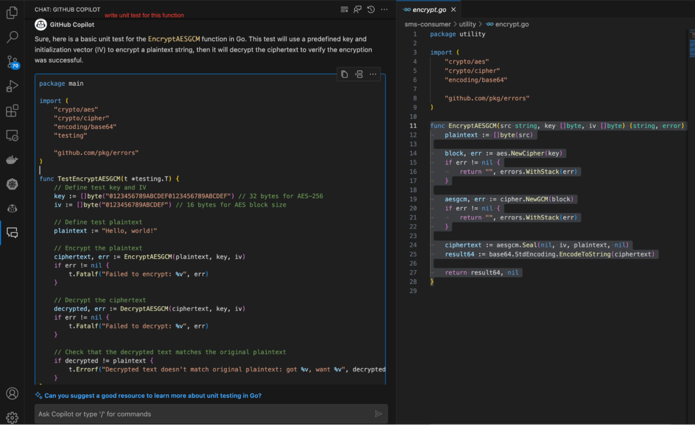The width and height of the screenshot is (695, 425).
Task: Click utility breadcrumb
Action: point(467,24)
